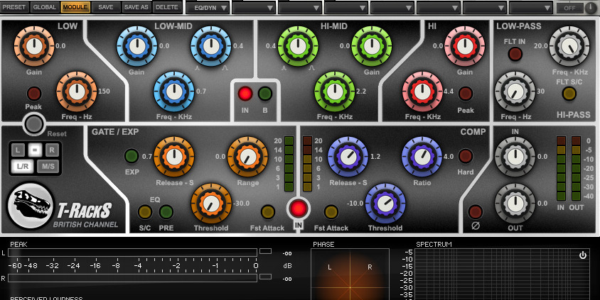
Task: Toggle the LOW band Peak button
Action: coord(33,94)
